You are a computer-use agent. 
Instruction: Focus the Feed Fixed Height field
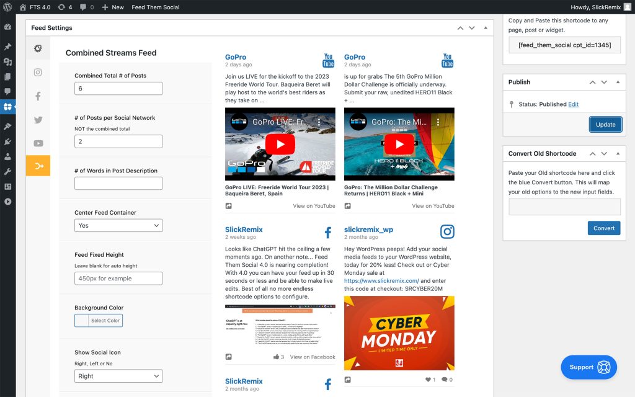click(x=118, y=279)
